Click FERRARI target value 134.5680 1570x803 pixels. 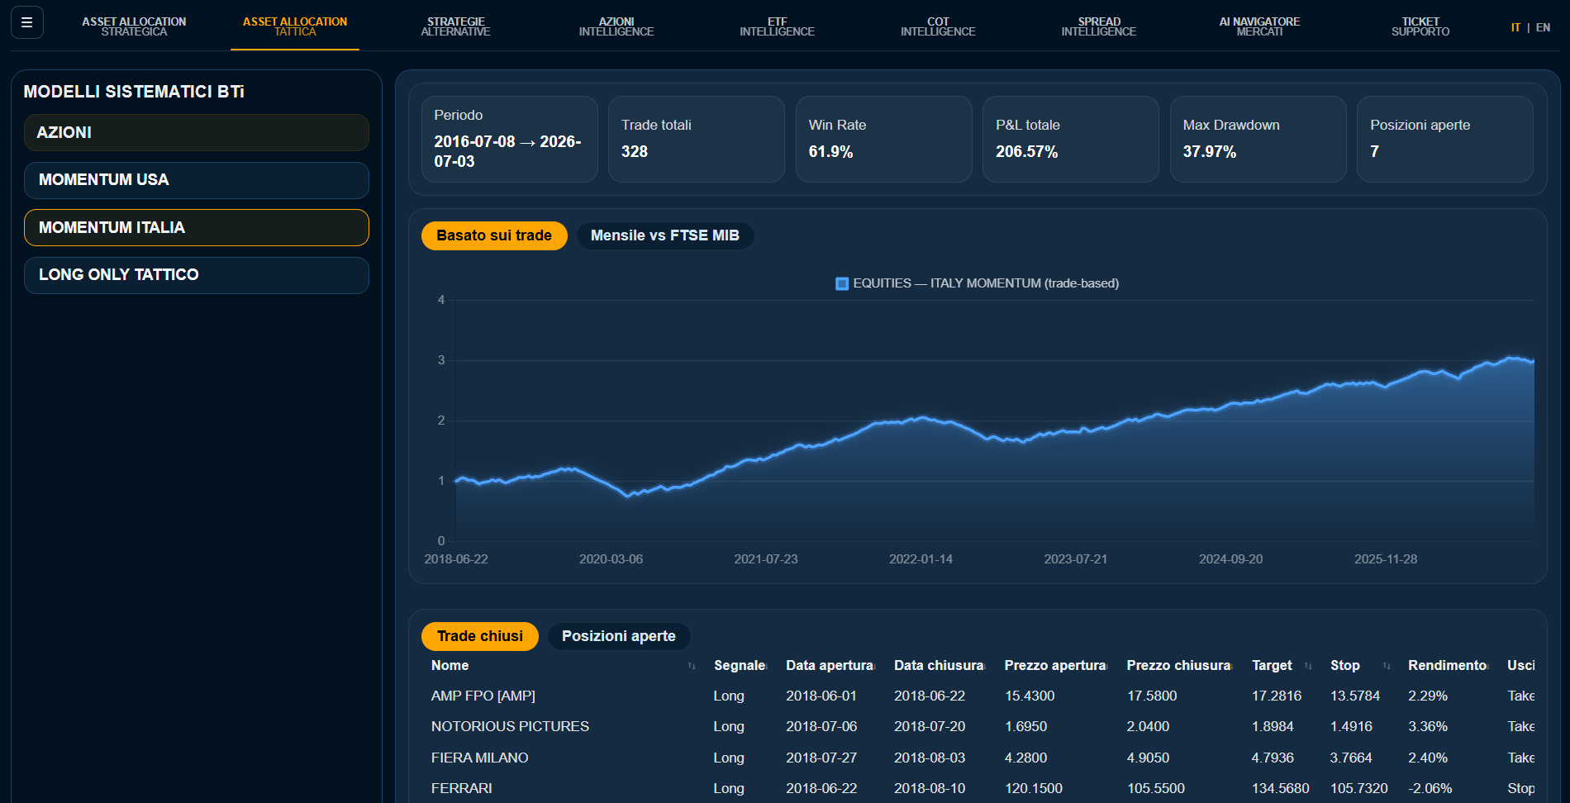pyautogui.click(x=1280, y=789)
